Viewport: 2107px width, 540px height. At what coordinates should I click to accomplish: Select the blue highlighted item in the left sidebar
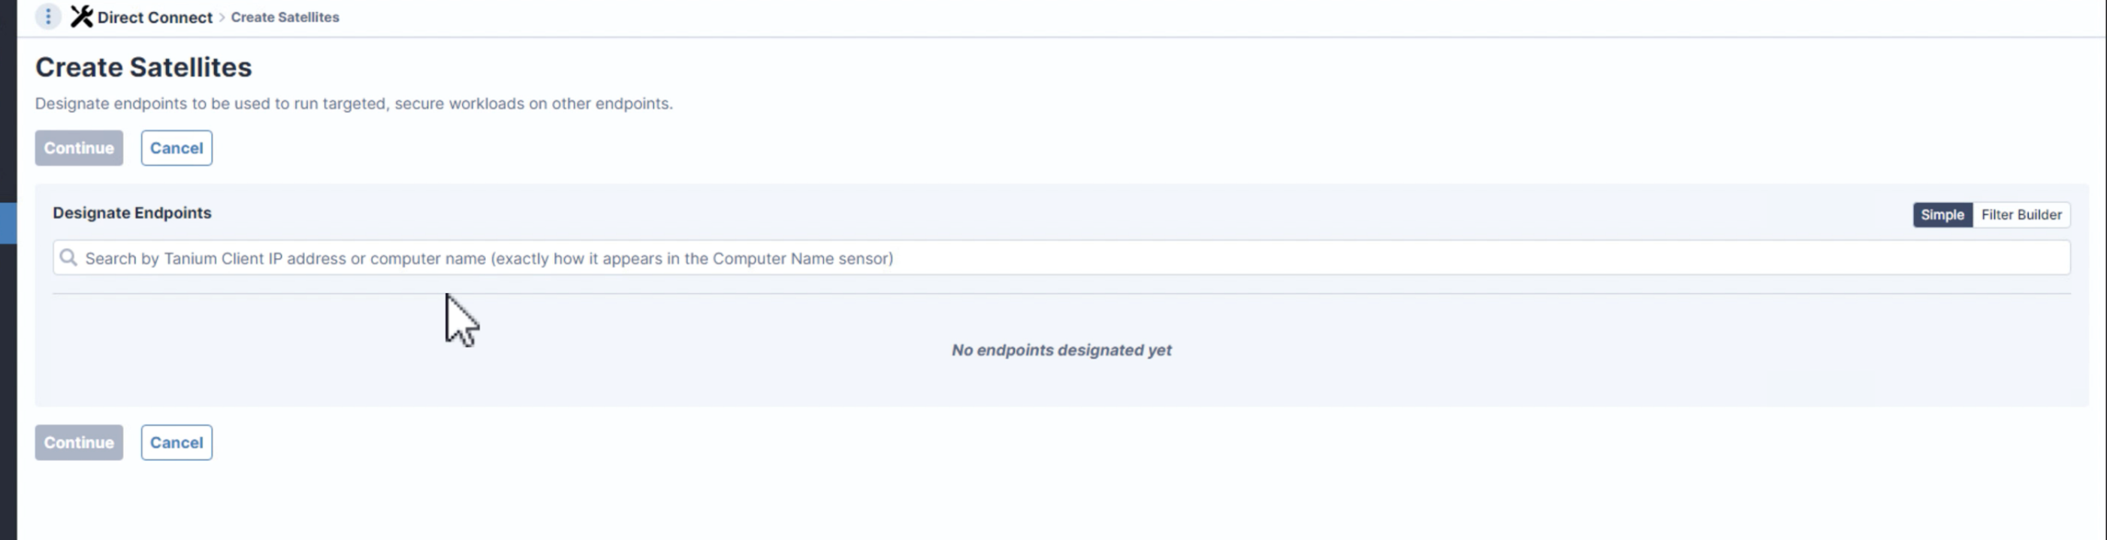(8, 223)
